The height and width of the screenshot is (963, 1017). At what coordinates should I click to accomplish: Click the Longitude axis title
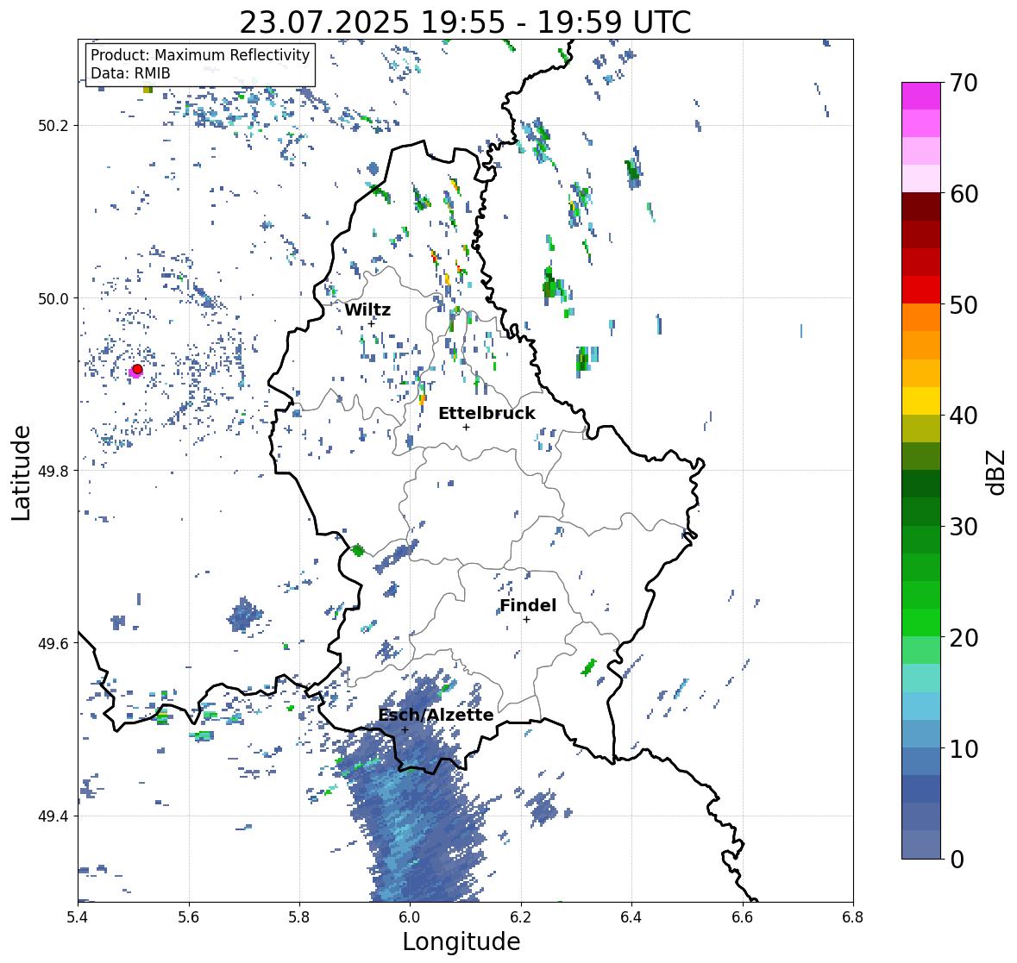coord(461,941)
